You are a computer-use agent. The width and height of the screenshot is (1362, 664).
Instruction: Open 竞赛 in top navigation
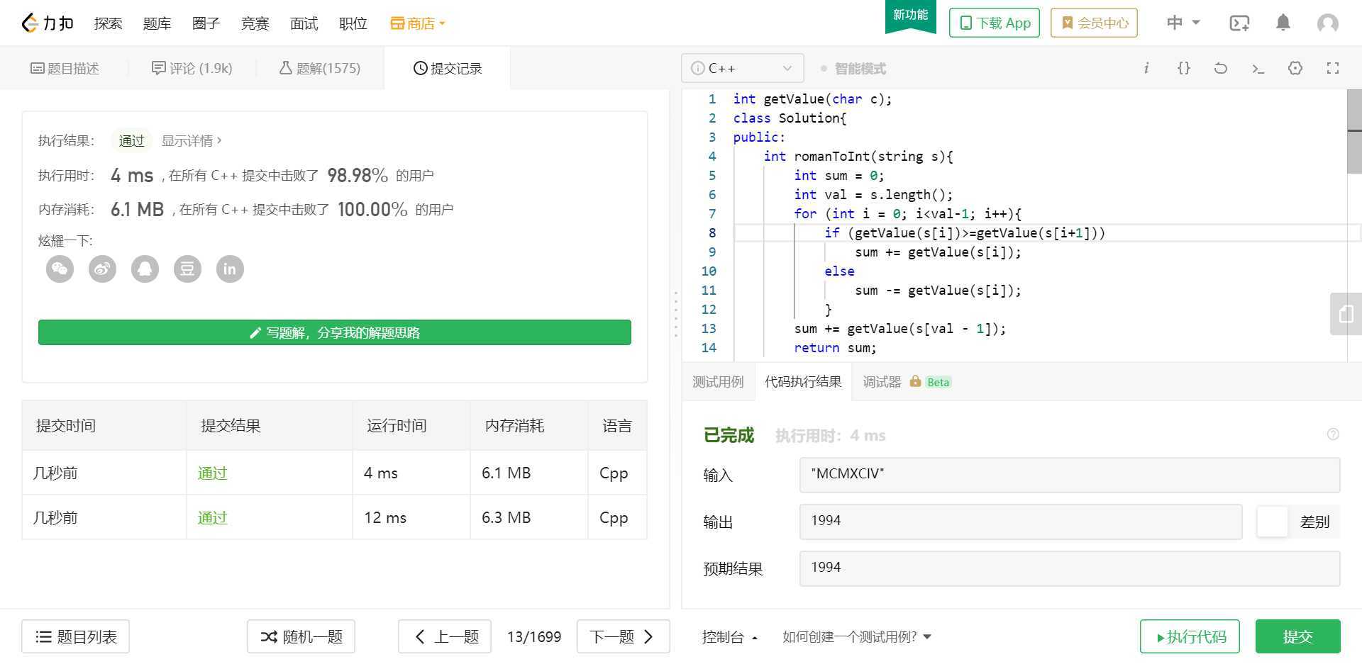(x=255, y=23)
